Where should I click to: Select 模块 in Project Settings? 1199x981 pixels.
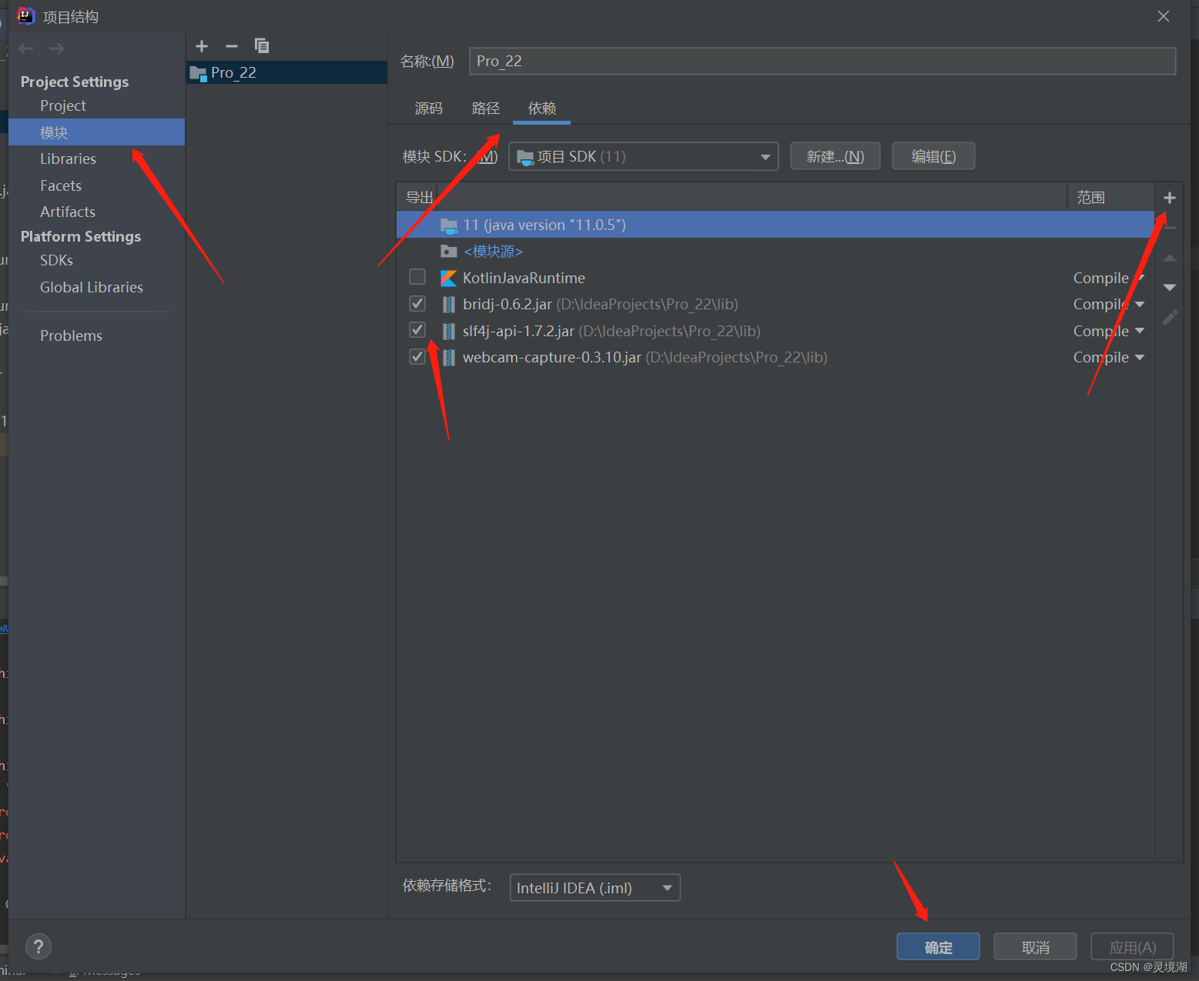point(96,132)
